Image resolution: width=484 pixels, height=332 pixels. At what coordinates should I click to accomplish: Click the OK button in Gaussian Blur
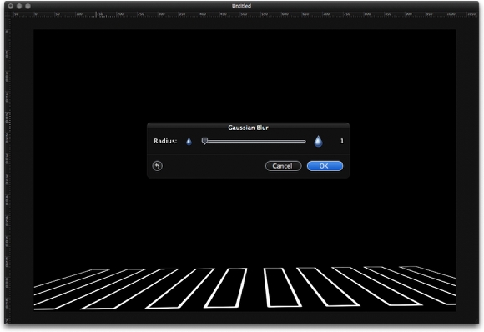tap(325, 166)
